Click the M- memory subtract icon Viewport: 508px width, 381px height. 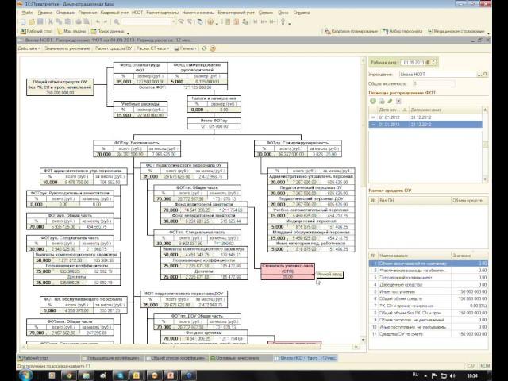click(x=272, y=21)
